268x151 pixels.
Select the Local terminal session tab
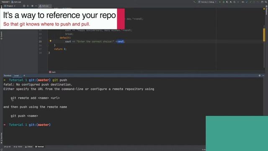[17, 75]
